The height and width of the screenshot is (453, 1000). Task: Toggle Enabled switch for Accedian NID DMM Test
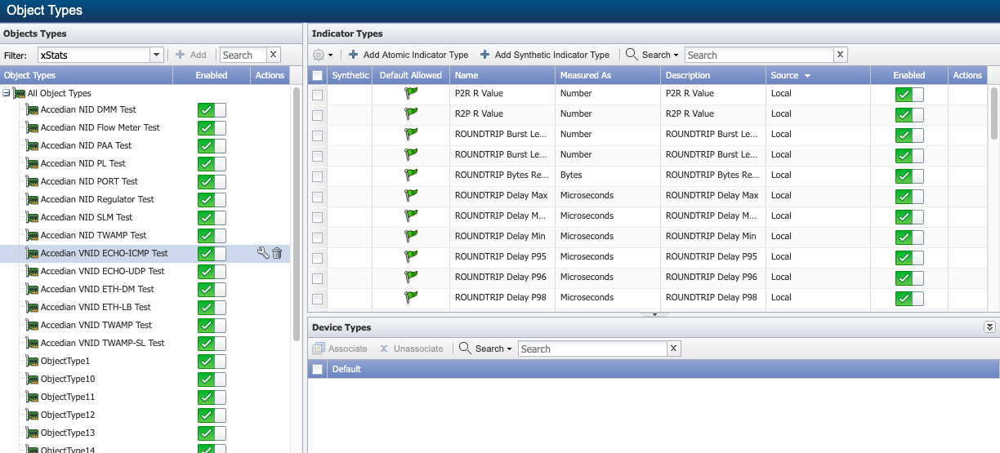point(212,110)
